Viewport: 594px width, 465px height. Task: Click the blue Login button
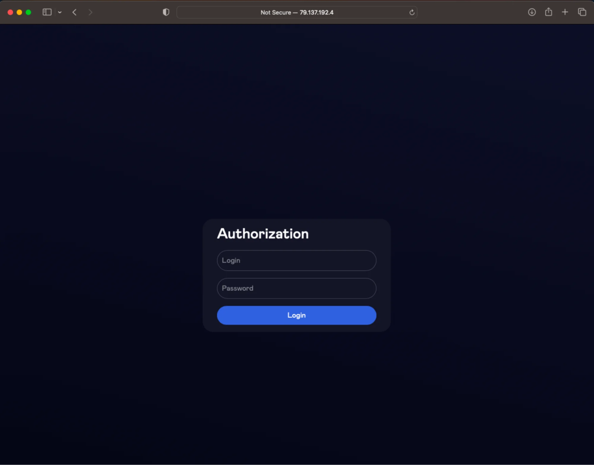pyautogui.click(x=297, y=315)
